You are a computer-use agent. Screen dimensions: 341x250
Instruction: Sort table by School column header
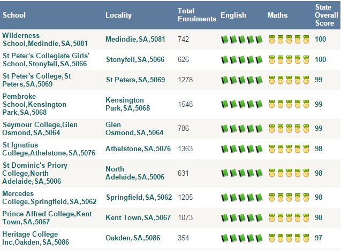[x=14, y=15]
